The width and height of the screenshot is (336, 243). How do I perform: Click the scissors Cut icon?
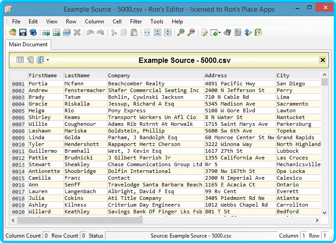pos(114,32)
